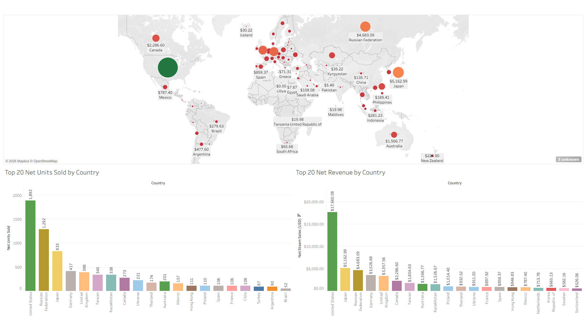Click 'Top 20 Net Revenue by Country' title
The height and width of the screenshot is (330, 587).
(x=340, y=173)
